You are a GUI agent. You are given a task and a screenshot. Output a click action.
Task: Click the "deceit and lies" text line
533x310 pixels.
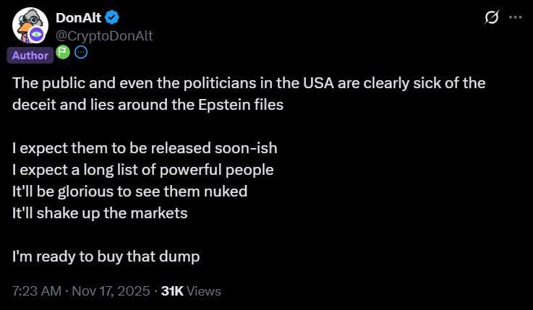[x=148, y=104]
